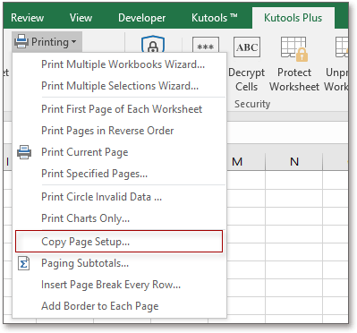Click the shield lock icon in ribbon
Screen dimensions: 357x333
[x=153, y=45]
